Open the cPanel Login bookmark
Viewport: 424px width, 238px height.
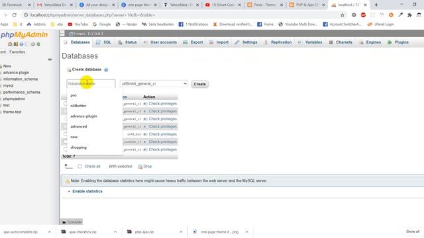(x=381, y=24)
